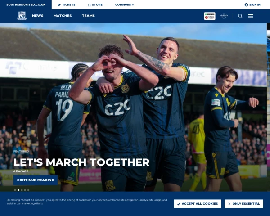Click the National League sponsor badge

pyautogui.click(x=210, y=16)
